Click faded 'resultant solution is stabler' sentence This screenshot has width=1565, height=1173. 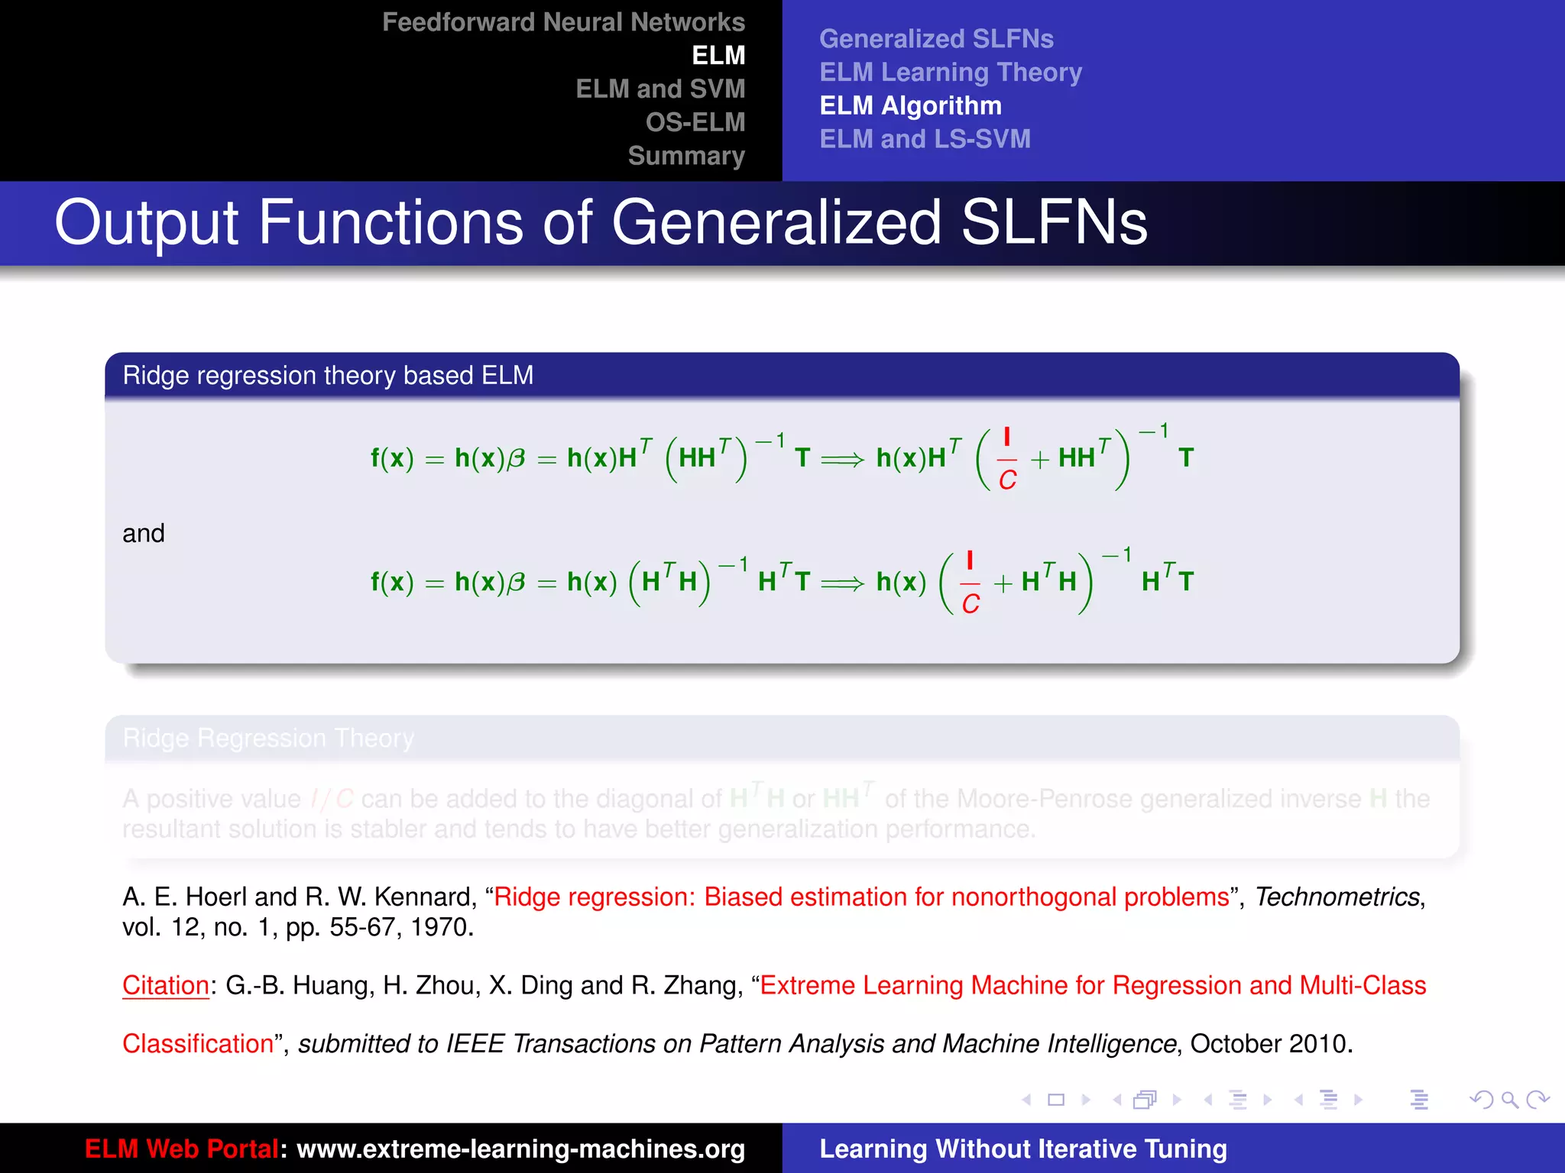point(578,829)
